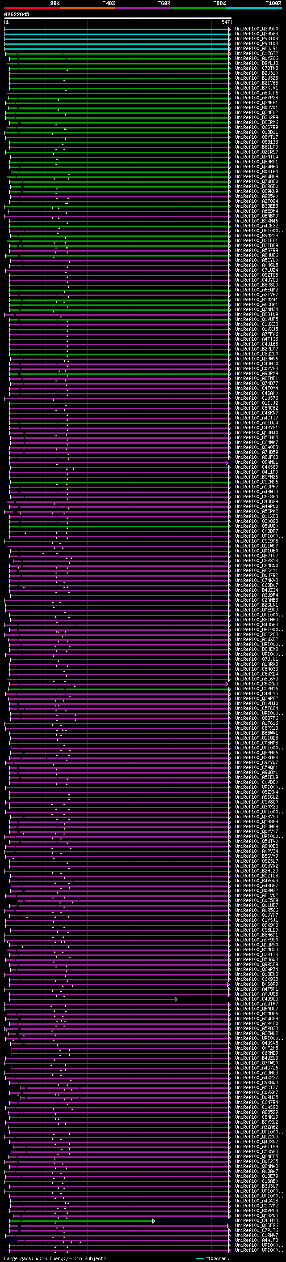Click the green ~80% identity legend segment
286x1262 pixels.
(198, 8)
